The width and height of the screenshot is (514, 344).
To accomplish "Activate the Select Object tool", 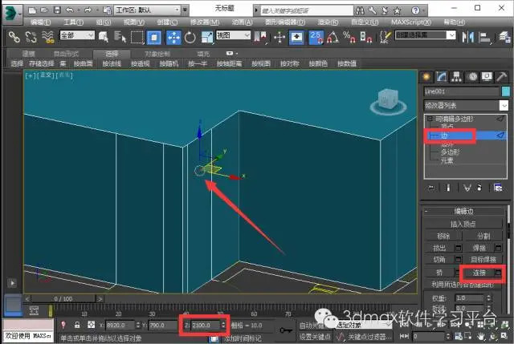I will pos(104,37).
